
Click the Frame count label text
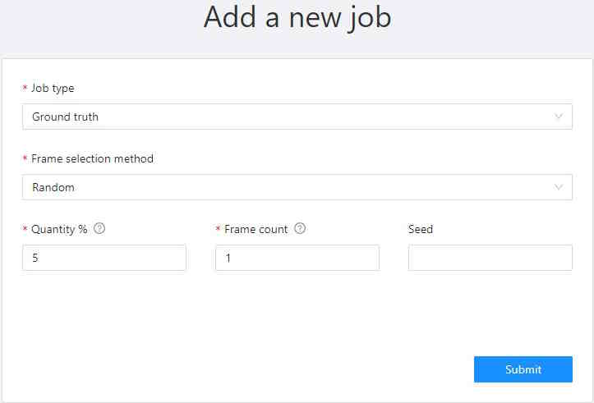click(x=256, y=229)
